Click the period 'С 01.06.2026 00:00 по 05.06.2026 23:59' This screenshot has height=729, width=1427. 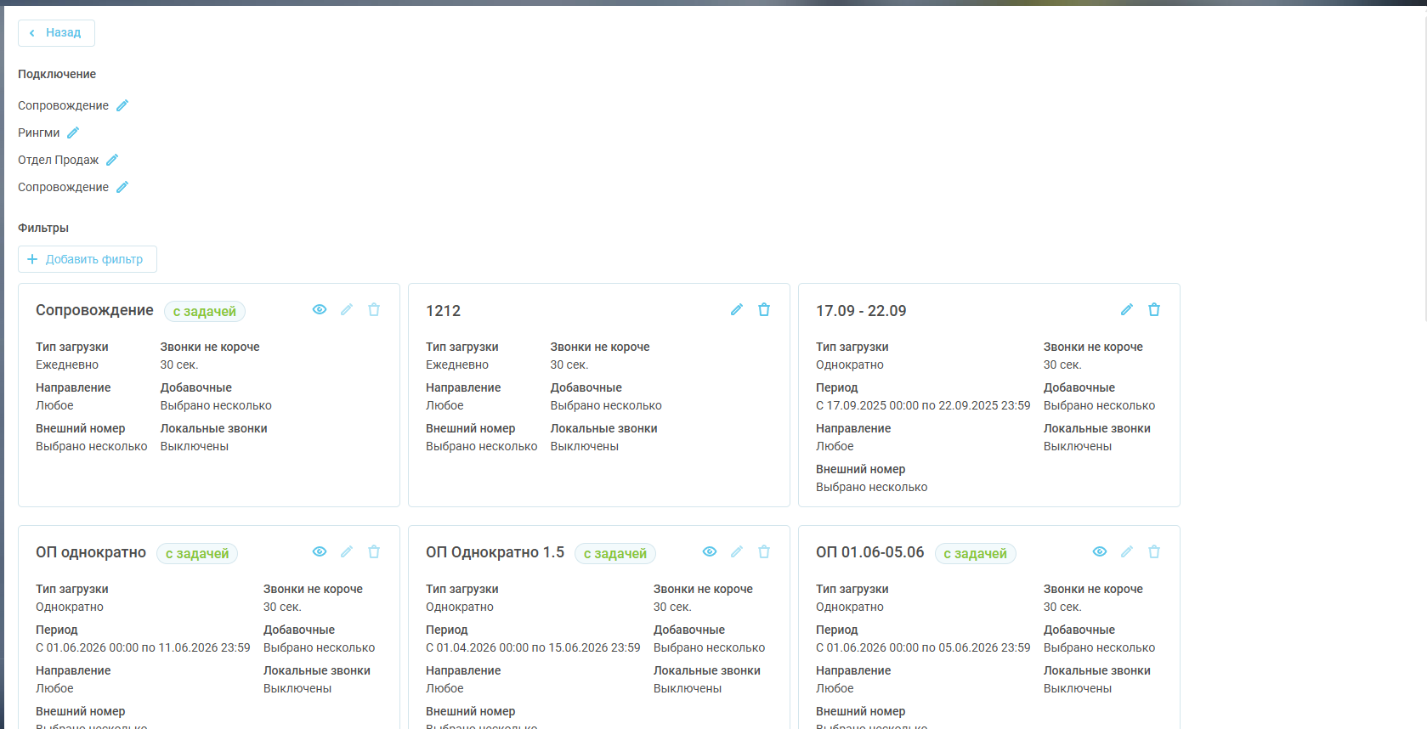click(x=923, y=647)
